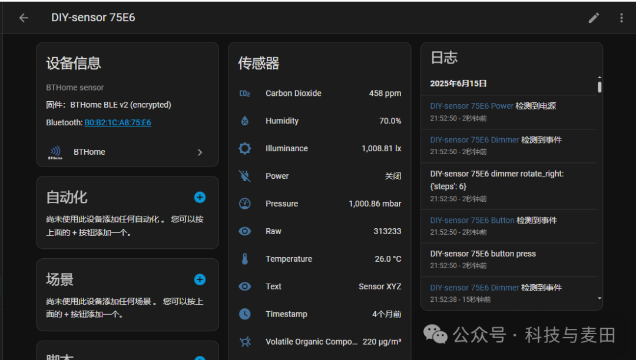Expand the BTHome device entry chevron
The height and width of the screenshot is (360, 636).
[200, 152]
